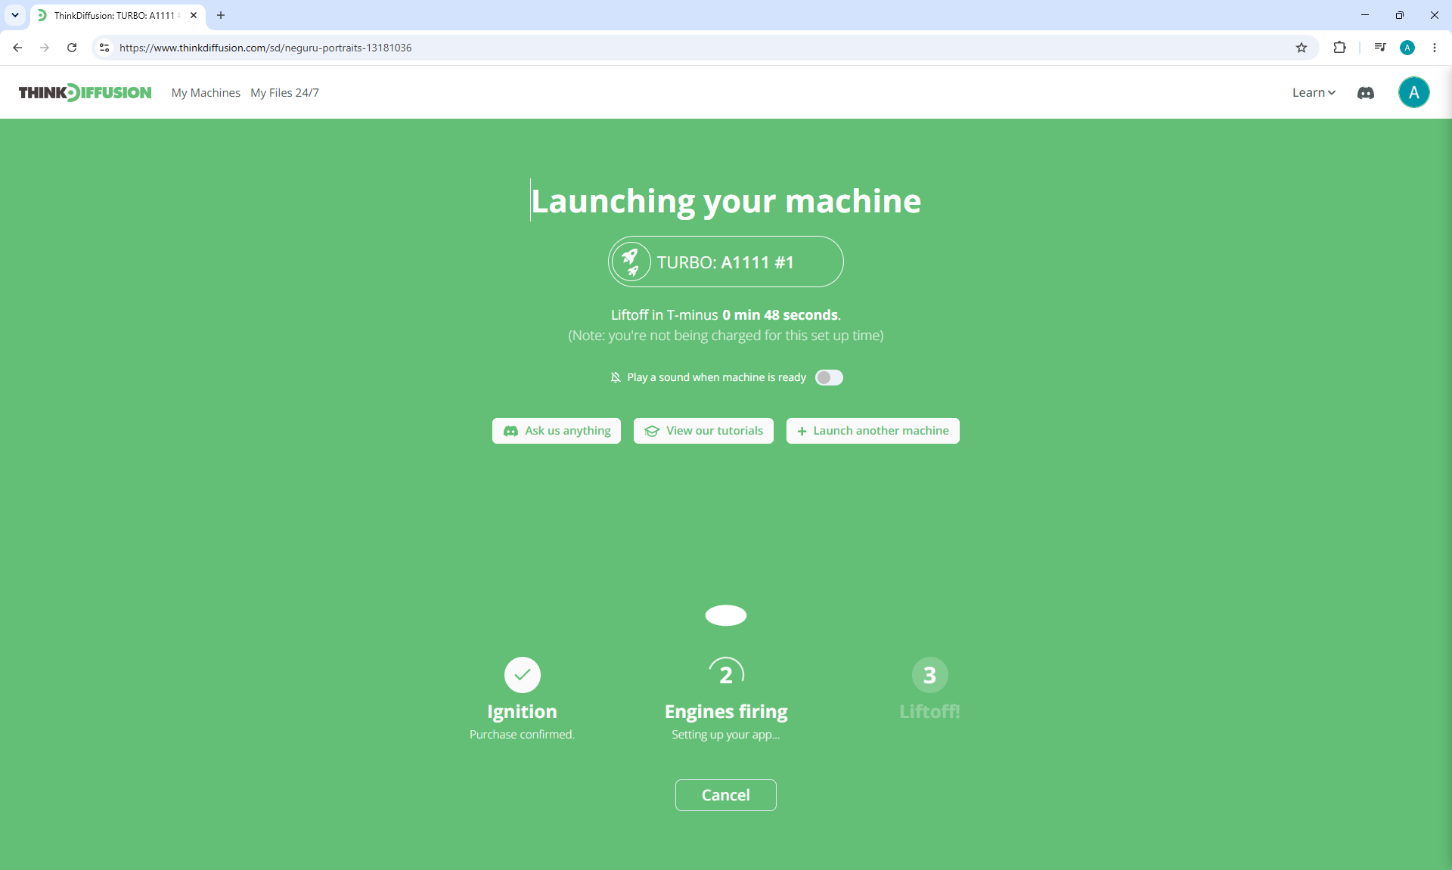
Task: Go back using browser back arrow
Action: (x=17, y=48)
